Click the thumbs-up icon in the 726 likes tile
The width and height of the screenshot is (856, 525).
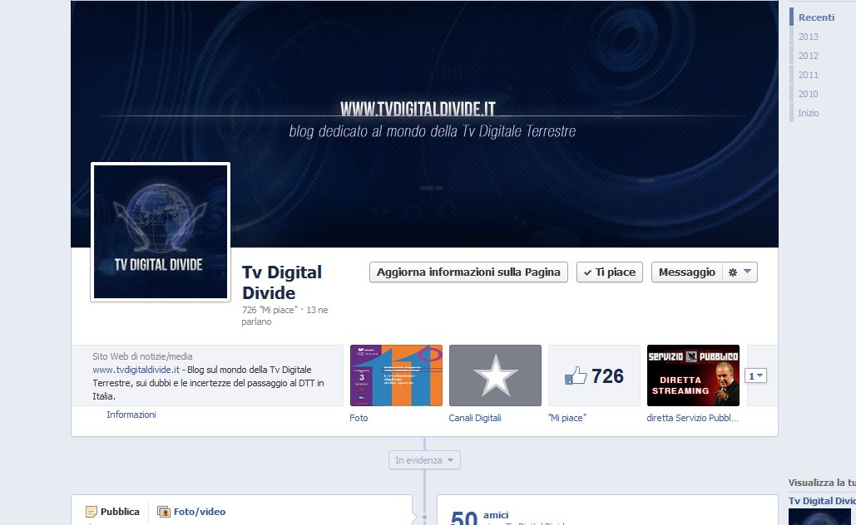(576, 375)
